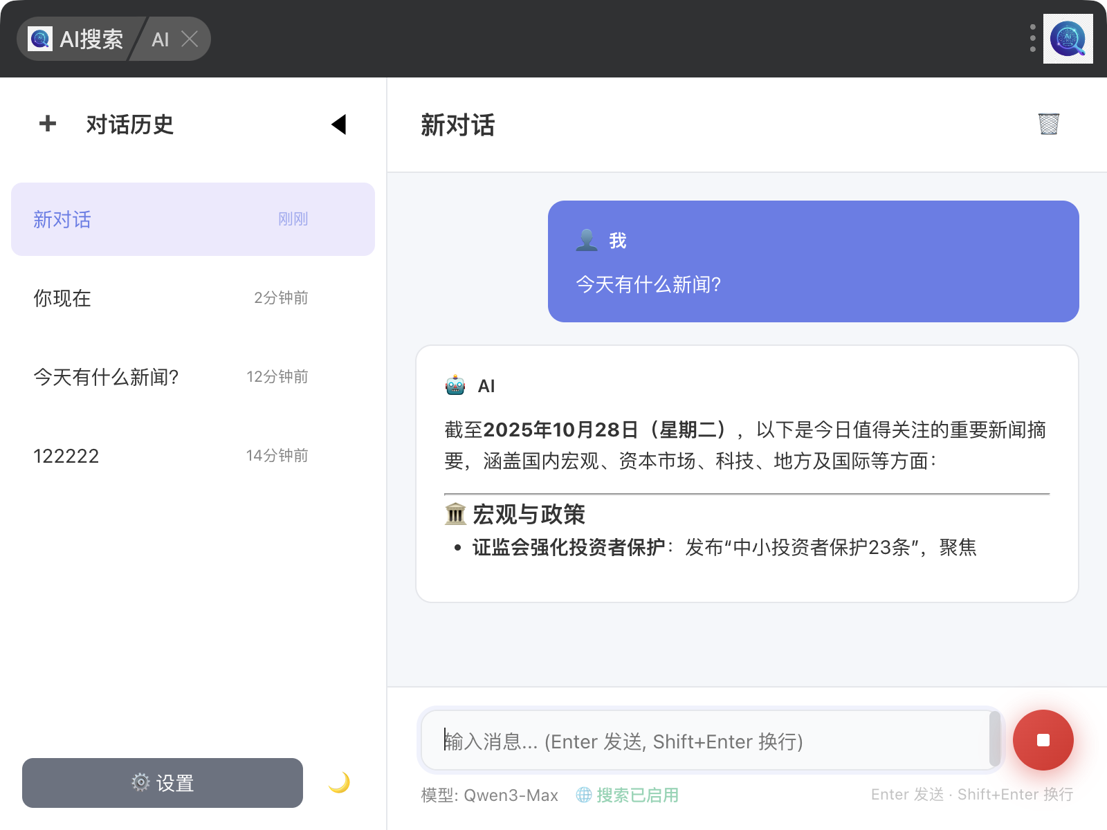Click the user avatar icon beside 我
Screen dimensions: 1107x830
[587, 240]
